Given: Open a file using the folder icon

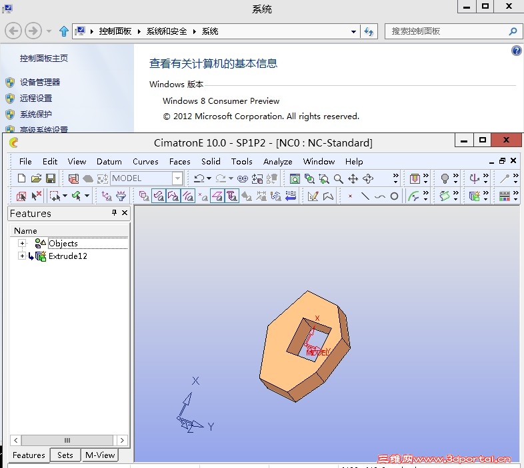Looking at the screenshot, I should coord(36,178).
